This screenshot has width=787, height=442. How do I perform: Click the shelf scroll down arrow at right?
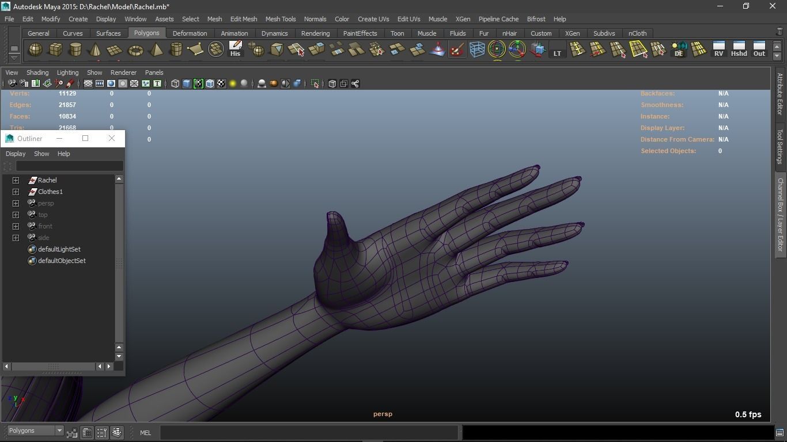click(777, 56)
